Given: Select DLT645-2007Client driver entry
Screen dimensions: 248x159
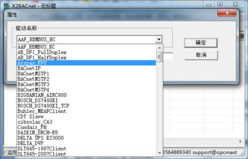Looking at the screenshot, I should coord(86,154).
